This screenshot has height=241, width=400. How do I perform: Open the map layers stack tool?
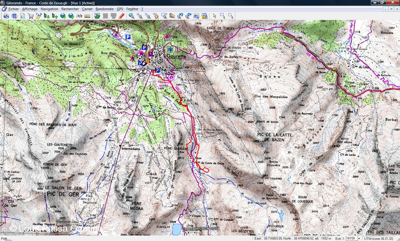click(14, 16)
